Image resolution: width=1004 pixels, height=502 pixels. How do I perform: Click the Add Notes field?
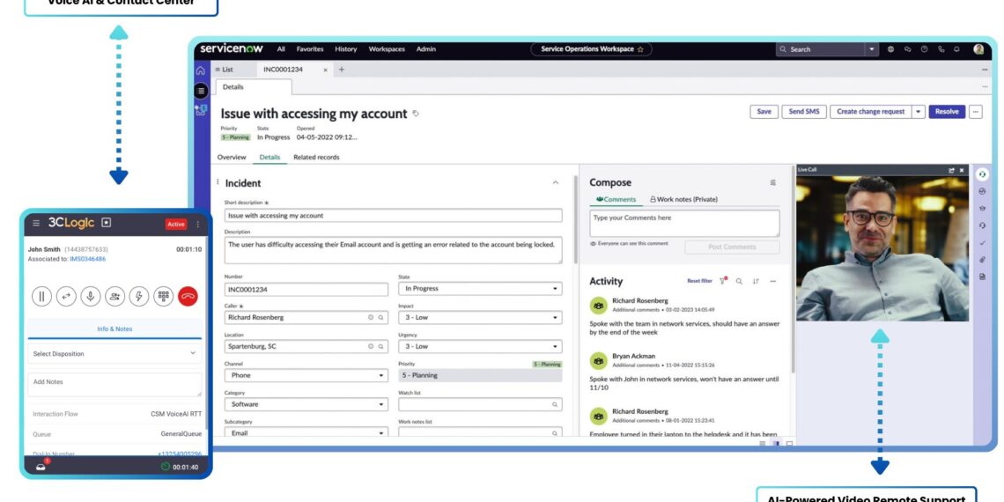pyautogui.click(x=114, y=384)
